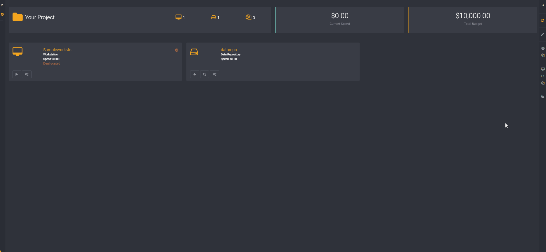Click the Total Budget label
Image resolution: width=546 pixels, height=252 pixels.
(473, 24)
